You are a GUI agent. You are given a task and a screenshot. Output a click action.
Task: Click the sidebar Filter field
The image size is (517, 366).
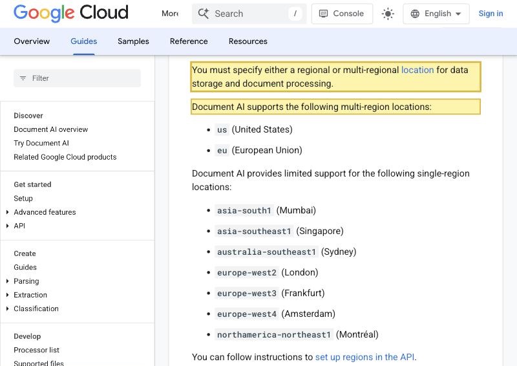click(x=77, y=78)
